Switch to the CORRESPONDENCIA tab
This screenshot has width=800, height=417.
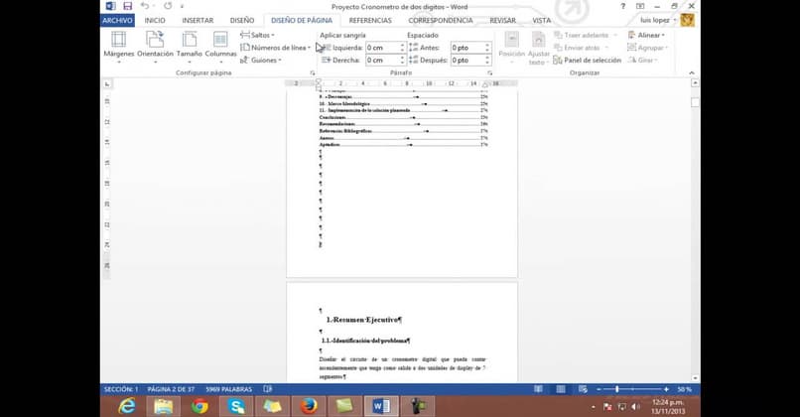tap(441, 21)
